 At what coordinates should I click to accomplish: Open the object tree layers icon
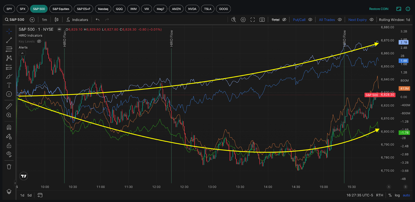pyautogui.click(x=9, y=191)
